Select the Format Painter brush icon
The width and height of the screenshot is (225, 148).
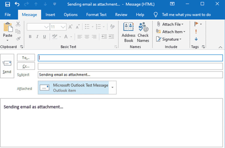pyautogui.click(x=18, y=39)
